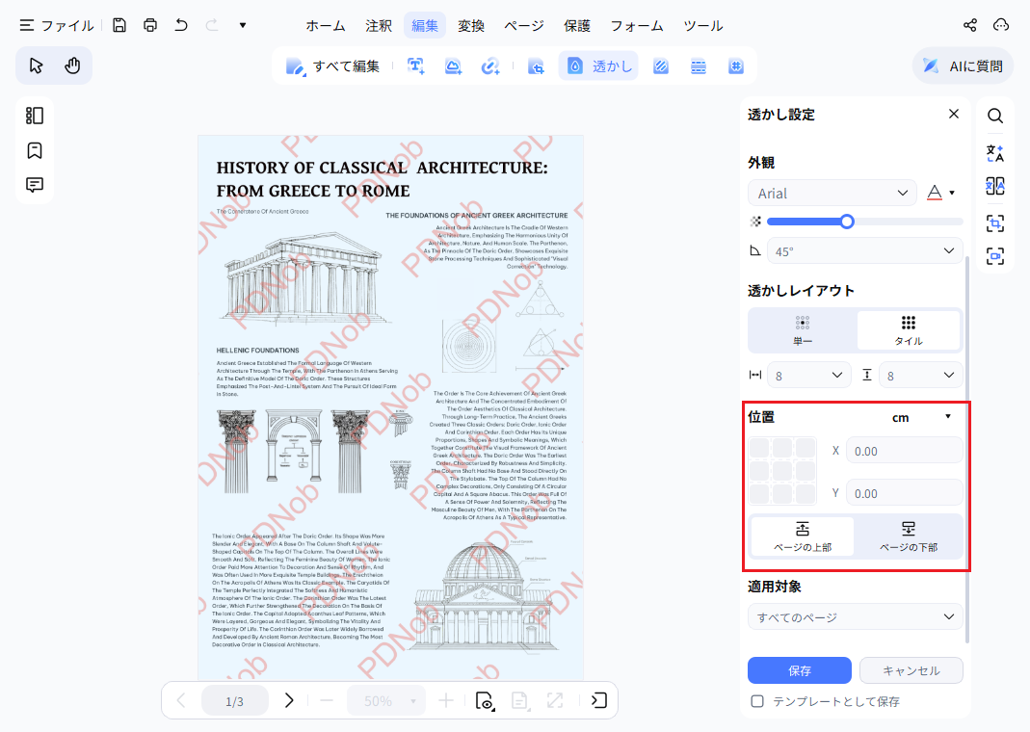Toggle the 透かし watermark tool

point(598,65)
